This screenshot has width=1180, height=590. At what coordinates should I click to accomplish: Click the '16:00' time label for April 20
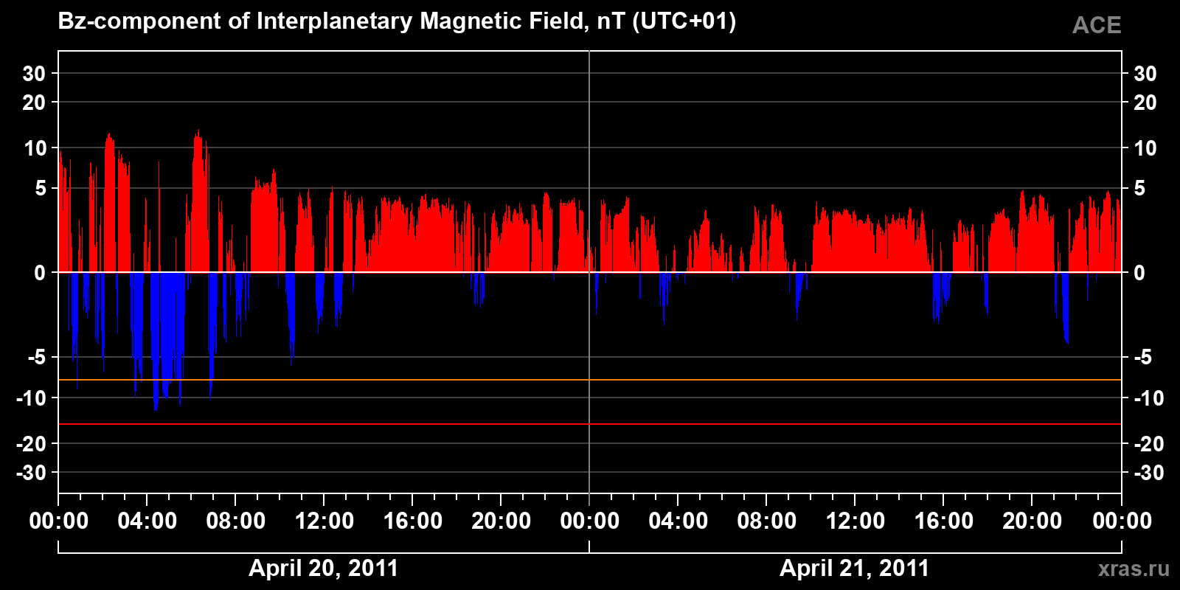[413, 521]
